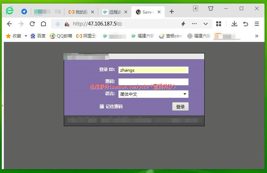Screen dimensions: 267x173
Task: Open the four-square extensions grid icon
Action: 218,24
